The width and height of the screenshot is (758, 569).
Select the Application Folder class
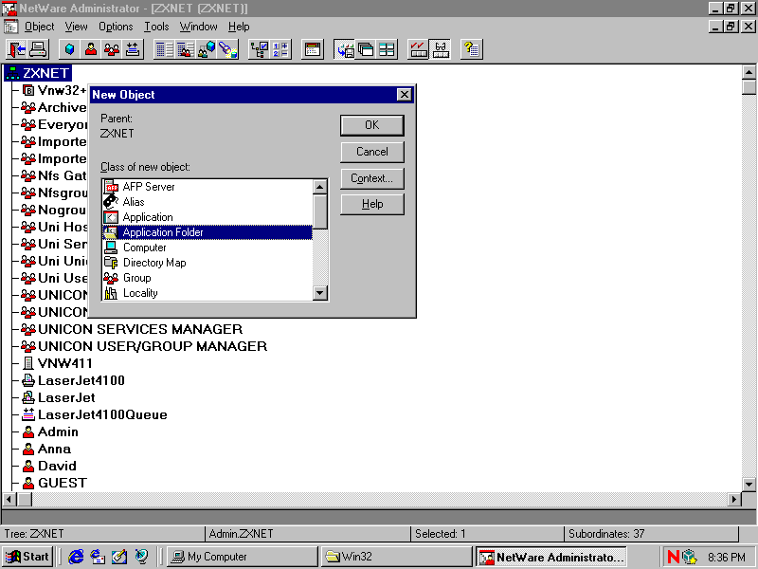pos(208,232)
